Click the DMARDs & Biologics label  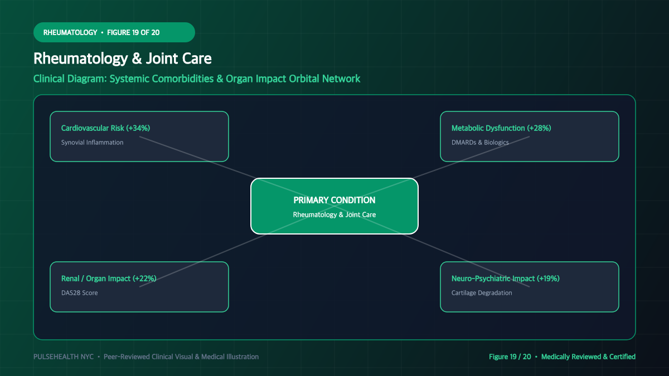click(480, 143)
